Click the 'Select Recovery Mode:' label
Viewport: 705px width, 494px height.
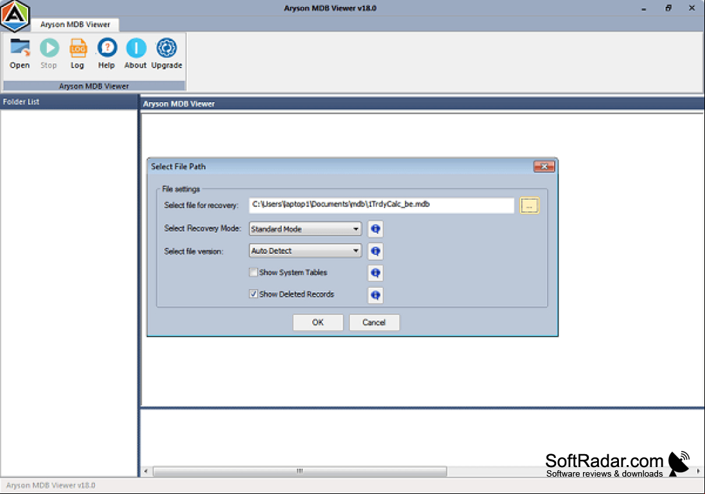202,229
